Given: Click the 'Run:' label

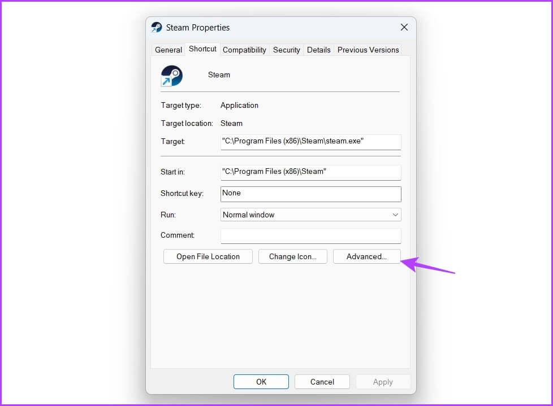Looking at the screenshot, I should (x=168, y=215).
